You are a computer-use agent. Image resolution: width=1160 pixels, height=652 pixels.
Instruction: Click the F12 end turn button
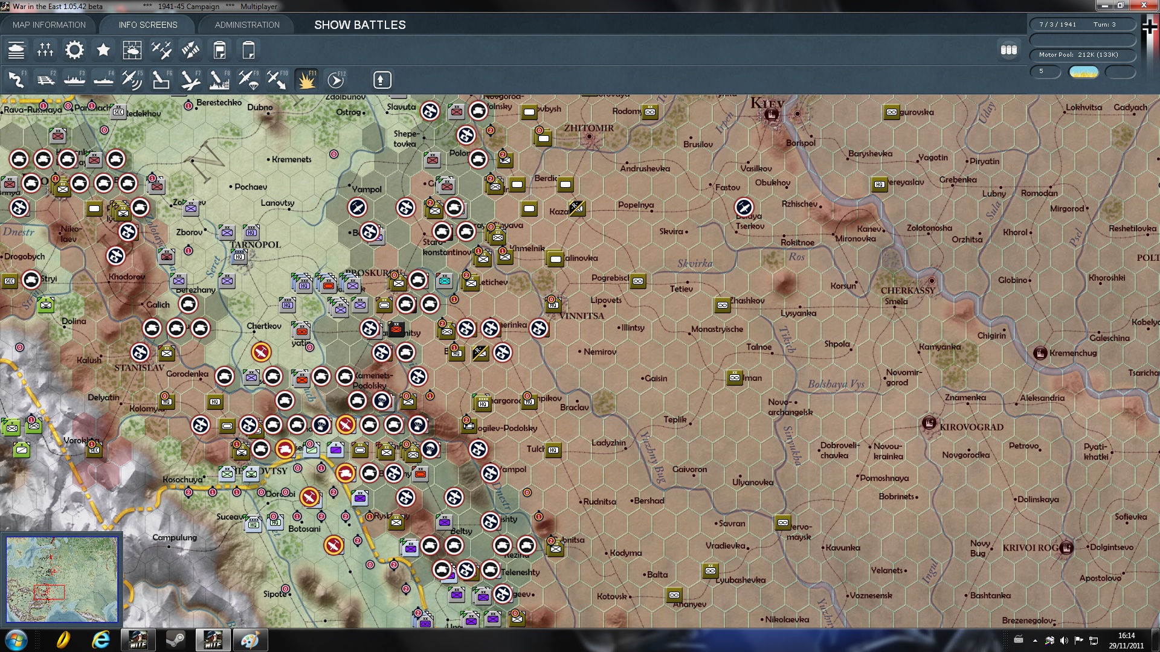click(x=336, y=80)
